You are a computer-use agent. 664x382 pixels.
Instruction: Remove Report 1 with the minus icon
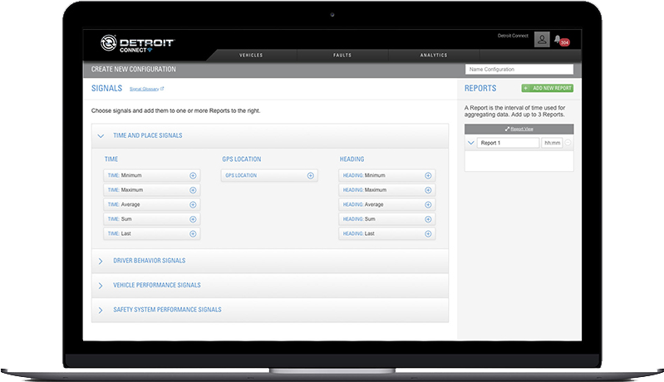click(x=568, y=143)
